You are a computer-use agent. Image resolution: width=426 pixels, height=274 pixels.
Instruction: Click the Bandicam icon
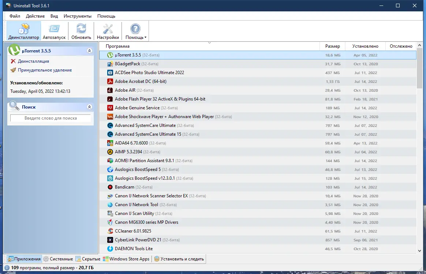110,187
